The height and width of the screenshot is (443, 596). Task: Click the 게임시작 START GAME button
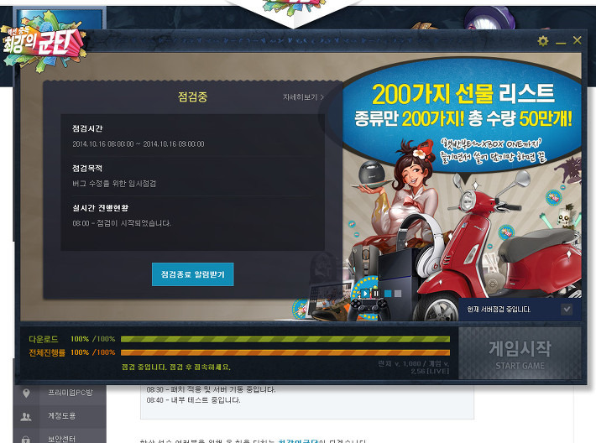pyautogui.click(x=520, y=353)
